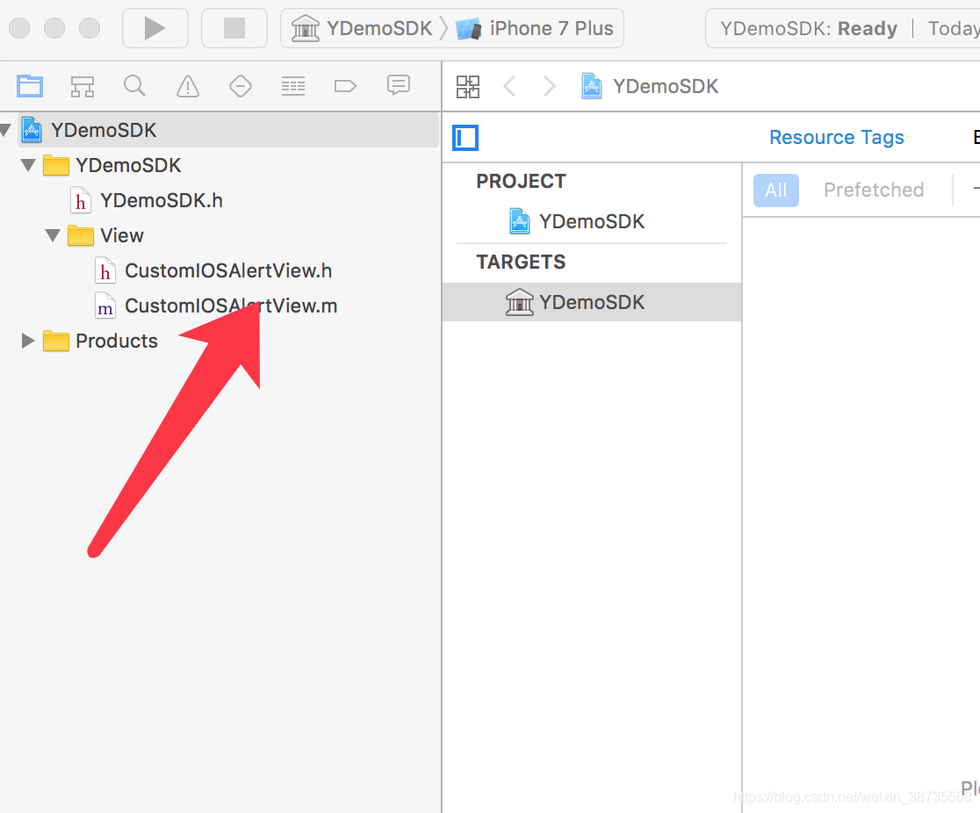Select the YDemoSDK target under TARGETS
Image resolution: width=980 pixels, height=813 pixels.
pyautogui.click(x=592, y=302)
